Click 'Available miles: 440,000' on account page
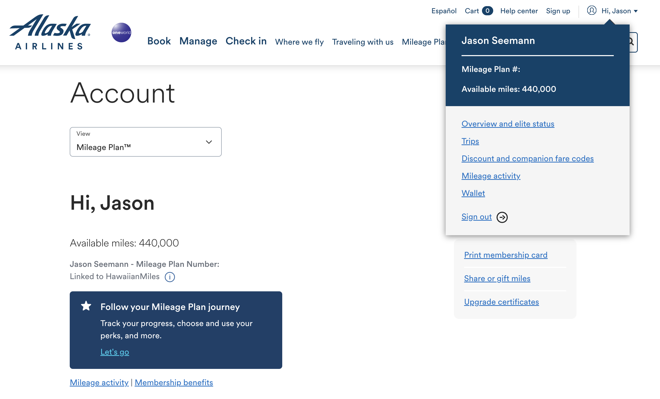 (x=124, y=243)
